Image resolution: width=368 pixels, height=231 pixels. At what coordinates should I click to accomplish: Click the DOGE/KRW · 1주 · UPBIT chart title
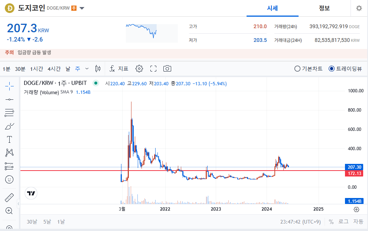[55, 83]
